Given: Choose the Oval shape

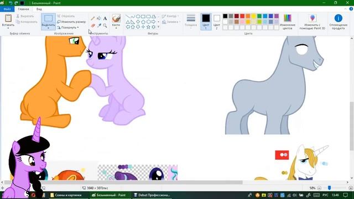Looking at the screenshot, I should point(138,17).
